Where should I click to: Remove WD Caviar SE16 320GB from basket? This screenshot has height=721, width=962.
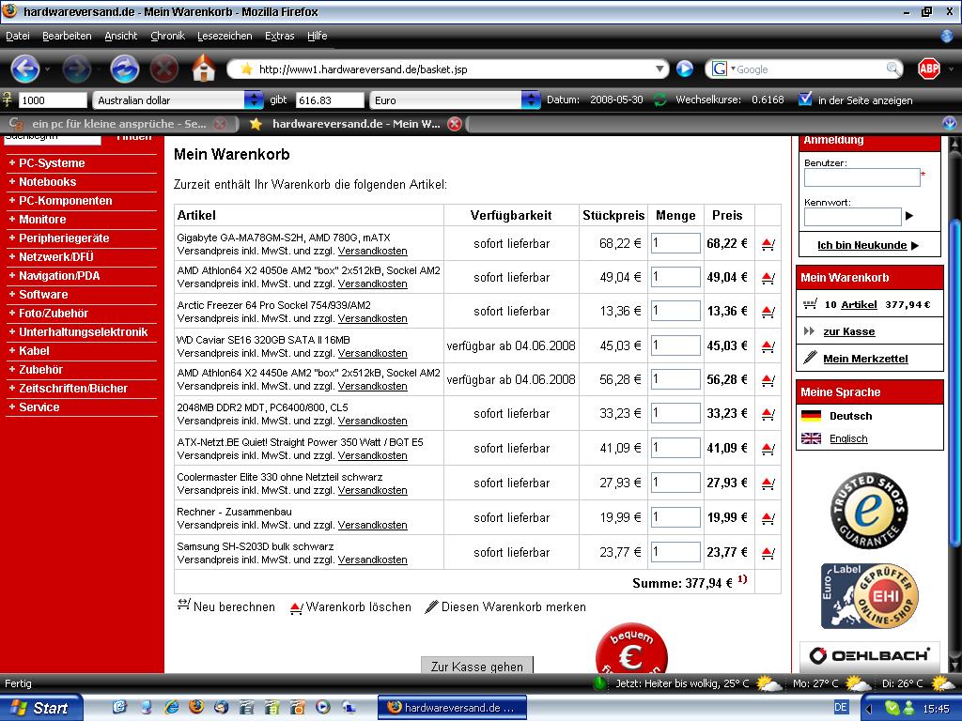768,346
